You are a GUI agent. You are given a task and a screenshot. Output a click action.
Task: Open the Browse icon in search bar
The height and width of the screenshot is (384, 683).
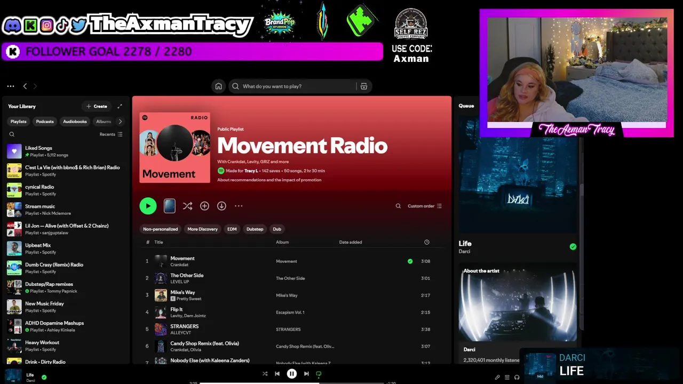[x=364, y=86]
